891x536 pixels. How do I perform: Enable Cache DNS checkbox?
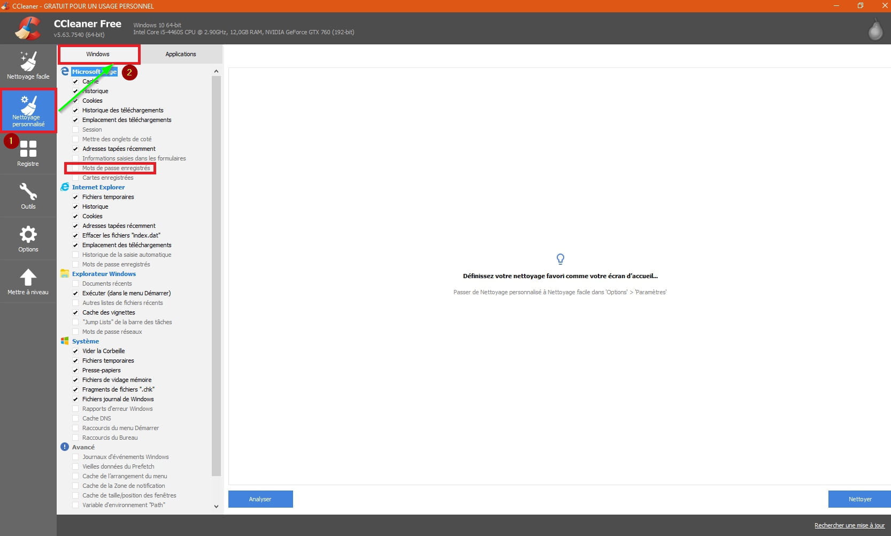coord(75,418)
